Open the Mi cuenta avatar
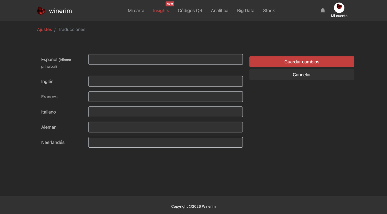Screen dimensions: 387x214 click(339, 8)
